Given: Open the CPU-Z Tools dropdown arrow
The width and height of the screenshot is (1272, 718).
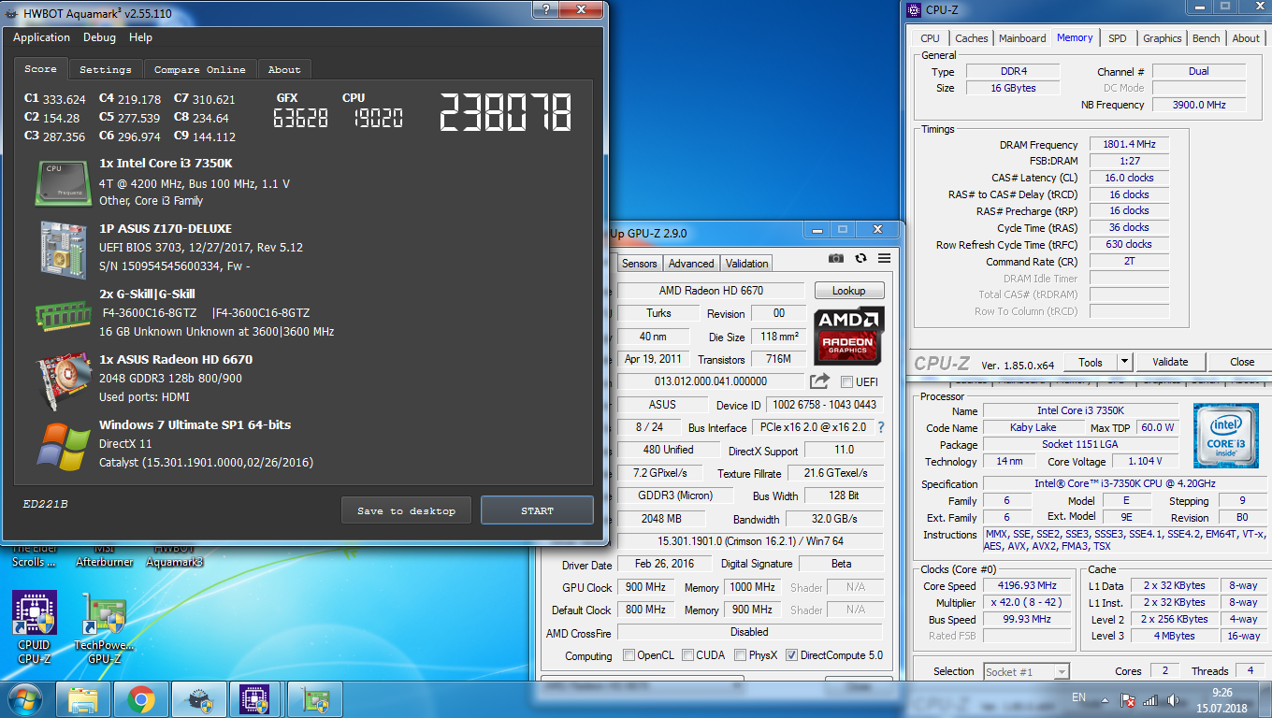Looking at the screenshot, I should coord(1124,362).
